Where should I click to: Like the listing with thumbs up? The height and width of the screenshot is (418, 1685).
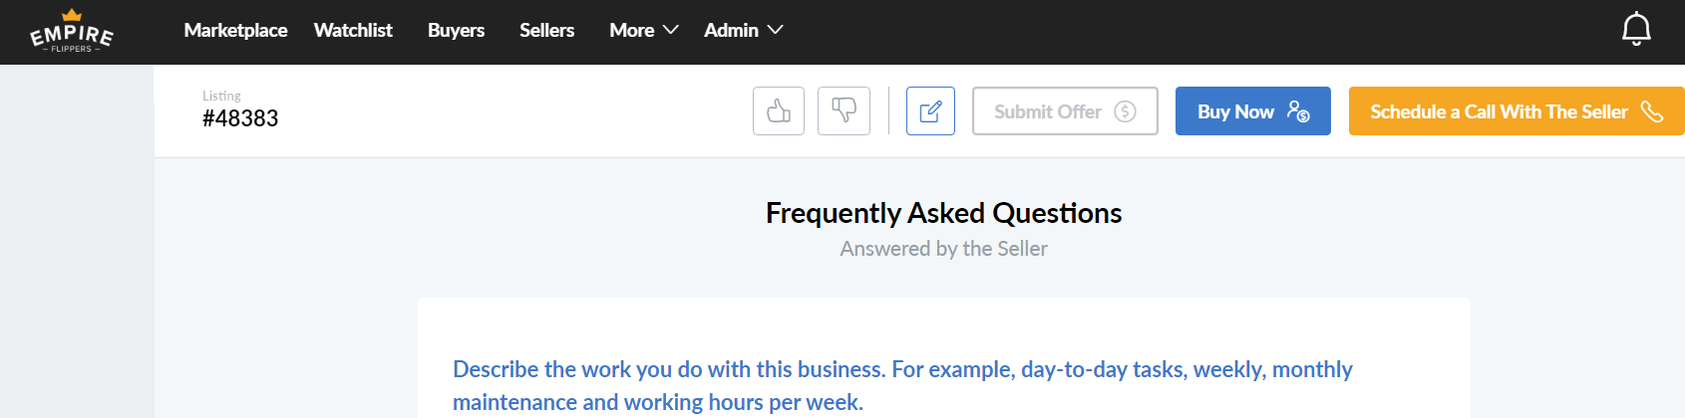(779, 111)
